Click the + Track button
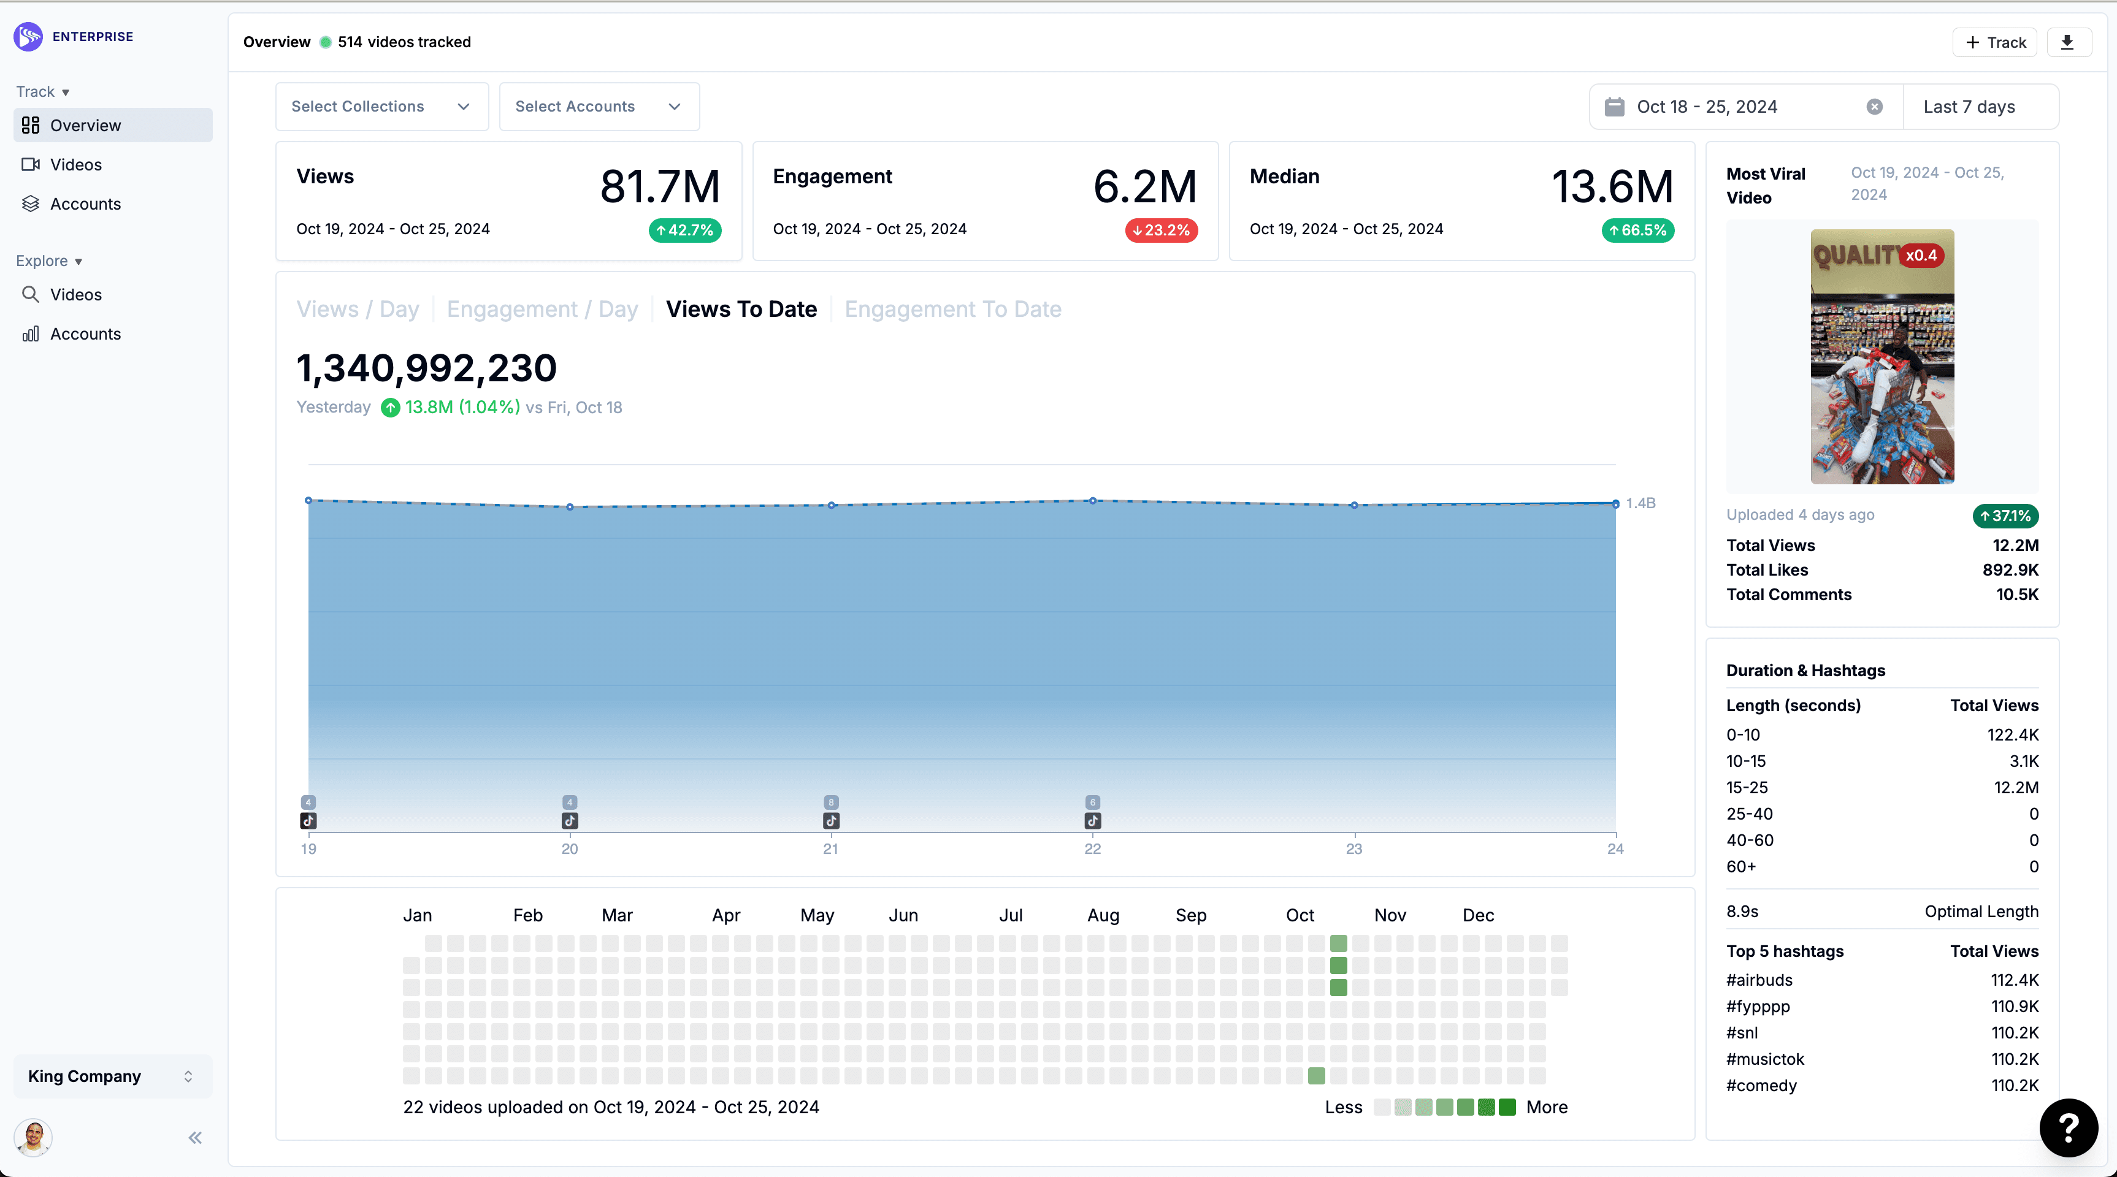Viewport: 2117px width, 1177px height. (1994, 42)
